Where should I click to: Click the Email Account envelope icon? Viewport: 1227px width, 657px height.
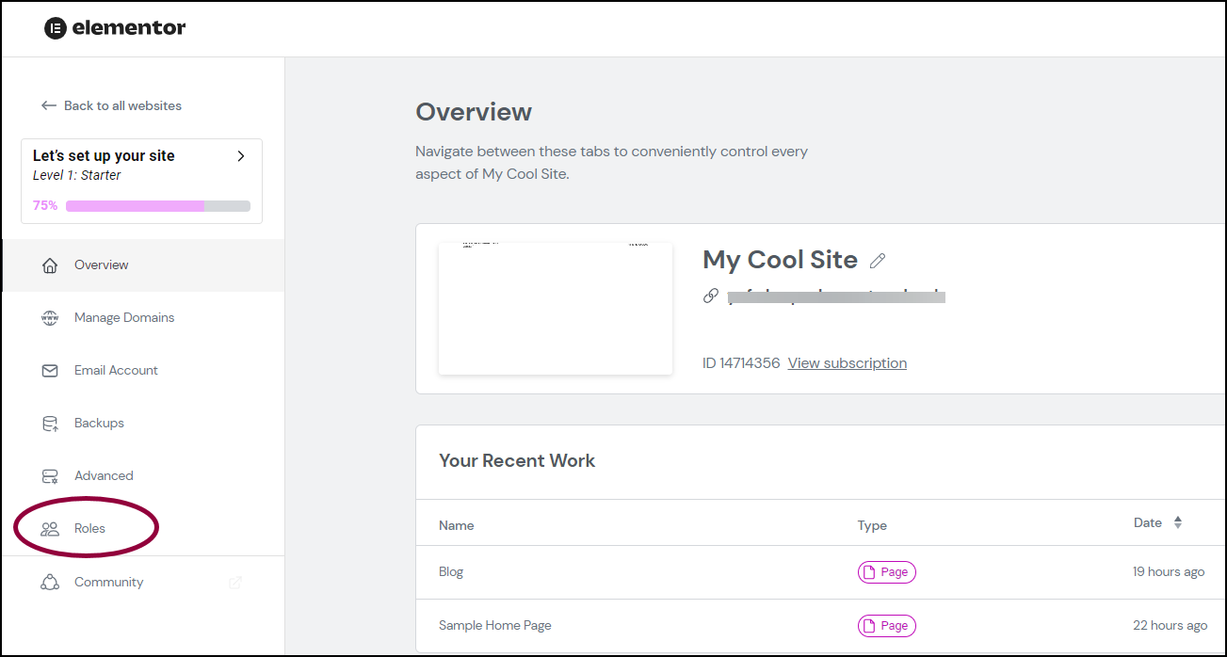click(x=50, y=371)
